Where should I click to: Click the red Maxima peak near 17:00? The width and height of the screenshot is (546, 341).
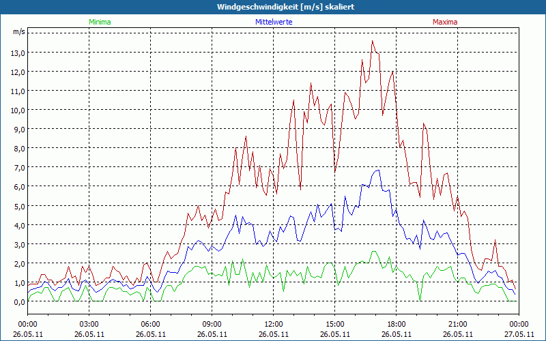[x=372, y=41]
